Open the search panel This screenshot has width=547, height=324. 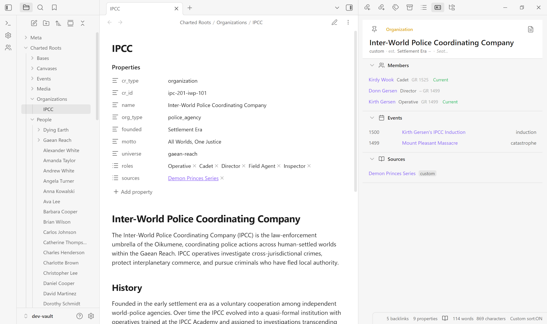(40, 8)
